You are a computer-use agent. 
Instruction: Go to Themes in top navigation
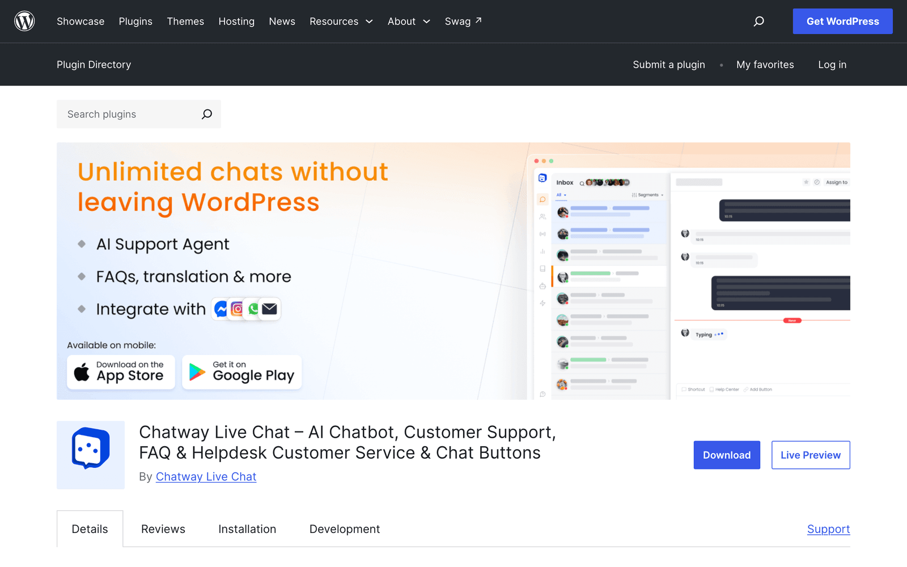tap(185, 22)
